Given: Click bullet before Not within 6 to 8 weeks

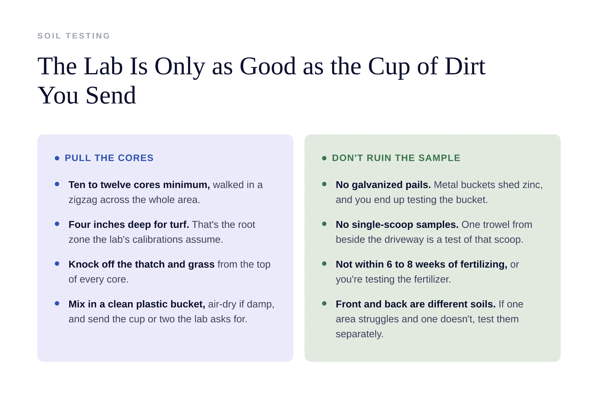Looking at the screenshot, I should (x=324, y=264).
